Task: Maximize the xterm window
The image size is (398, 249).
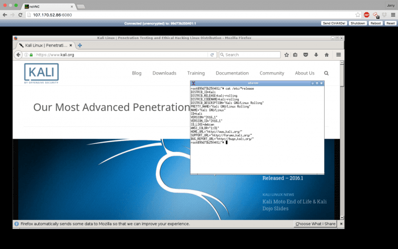Action: (317, 83)
